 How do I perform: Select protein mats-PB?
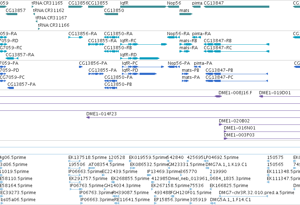(185, 74)
